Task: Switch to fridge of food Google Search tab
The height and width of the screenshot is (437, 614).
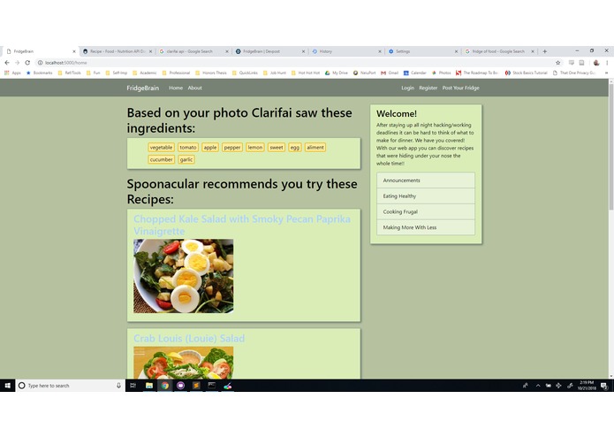Action: (x=499, y=51)
